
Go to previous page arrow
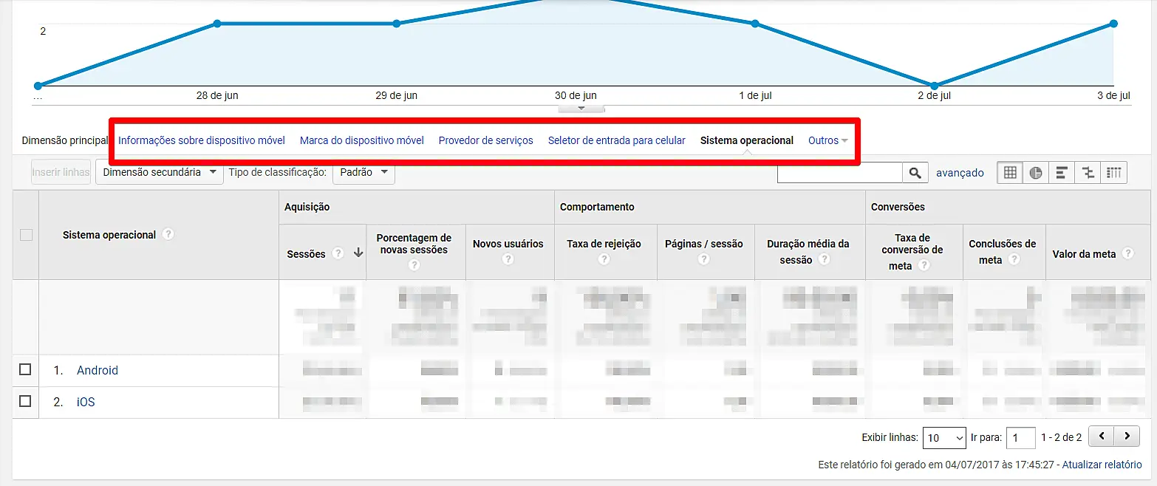pos(1102,437)
